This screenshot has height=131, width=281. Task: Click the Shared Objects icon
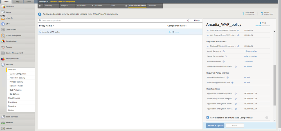point(3,59)
